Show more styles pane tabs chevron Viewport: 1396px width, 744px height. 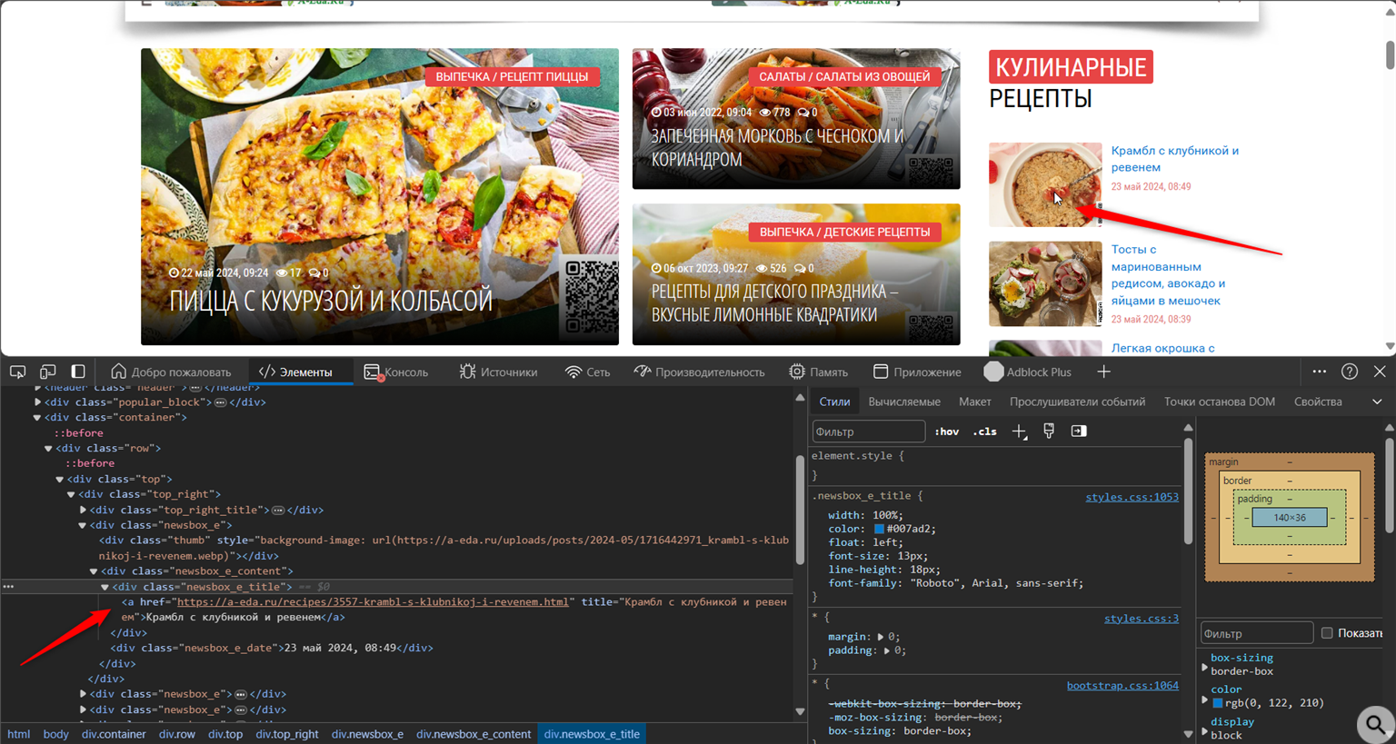point(1377,402)
